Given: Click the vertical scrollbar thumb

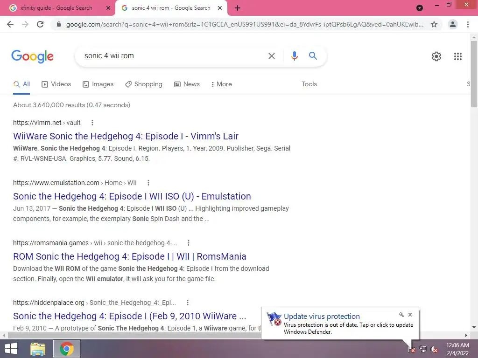Looking at the screenshot, I should [x=474, y=74].
